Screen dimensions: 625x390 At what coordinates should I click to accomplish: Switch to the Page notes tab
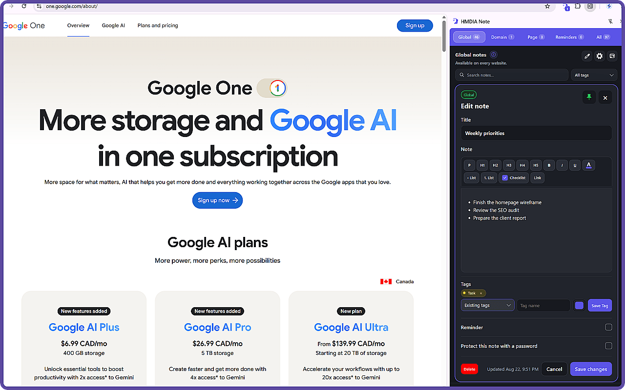click(x=536, y=37)
